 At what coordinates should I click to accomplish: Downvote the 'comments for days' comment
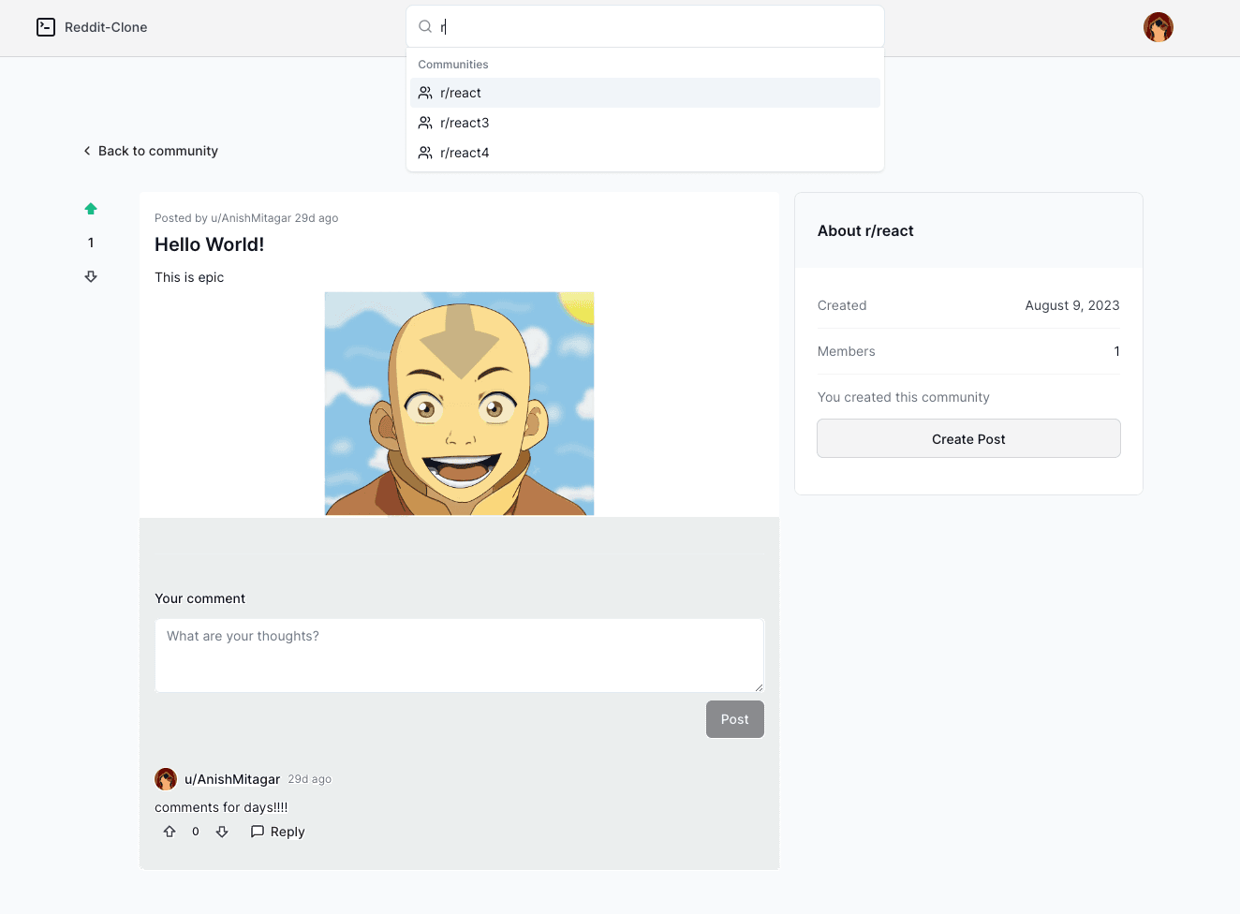pyautogui.click(x=222, y=832)
